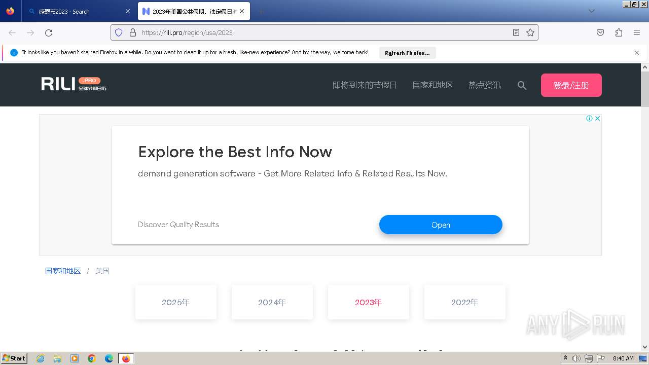Go forward with the forward arrow
The image size is (649, 365).
[x=30, y=32]
